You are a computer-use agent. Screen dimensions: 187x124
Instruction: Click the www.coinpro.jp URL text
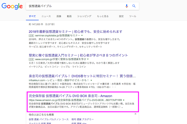pos(60,59)
